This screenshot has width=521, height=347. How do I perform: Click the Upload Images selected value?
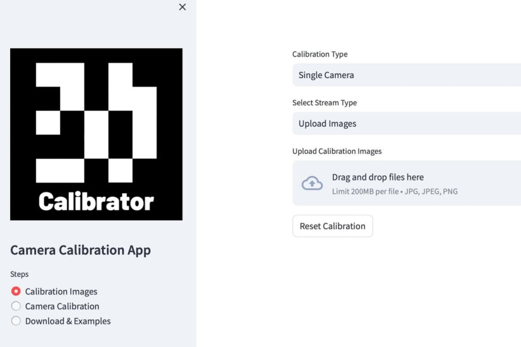(327, 124)
